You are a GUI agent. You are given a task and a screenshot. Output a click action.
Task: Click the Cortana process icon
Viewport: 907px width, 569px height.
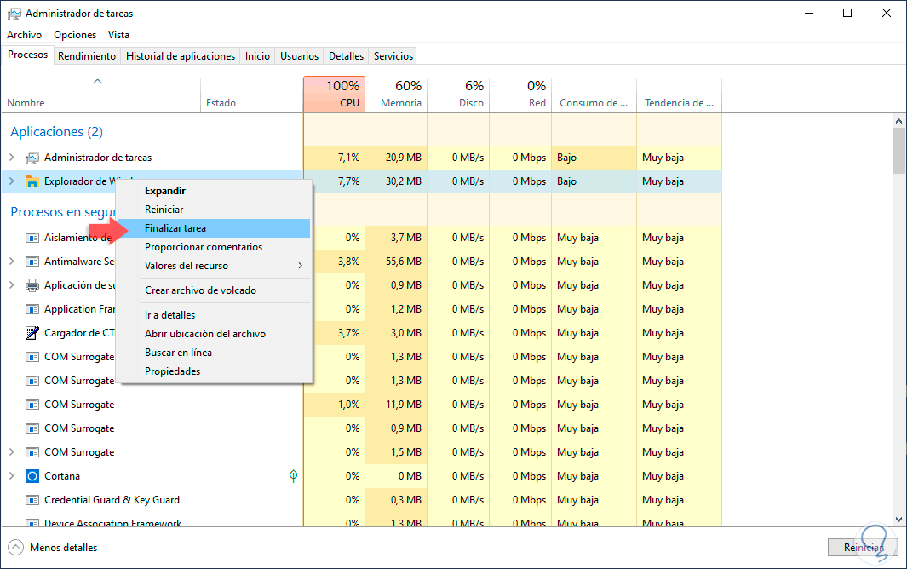pos(32,476)
